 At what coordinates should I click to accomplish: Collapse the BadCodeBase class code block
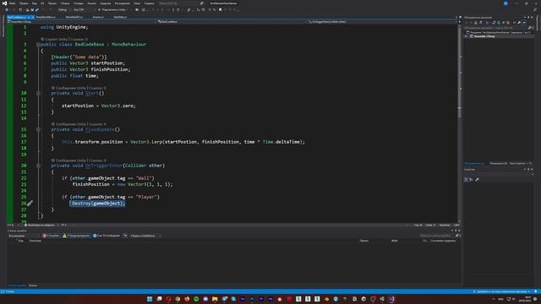[x=38, y=45]
